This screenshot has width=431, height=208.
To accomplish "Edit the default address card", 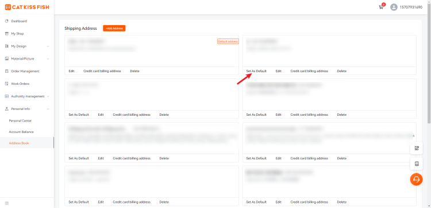I will click(x=71, y=71).
